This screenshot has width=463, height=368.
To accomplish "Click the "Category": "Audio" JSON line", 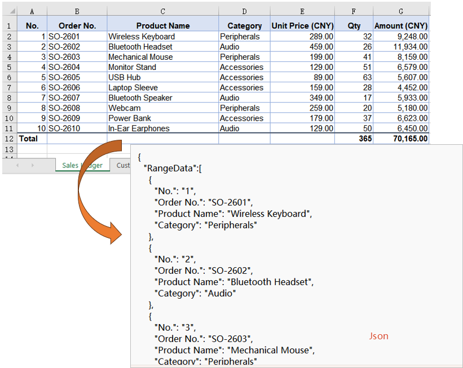I will (195, 294).
